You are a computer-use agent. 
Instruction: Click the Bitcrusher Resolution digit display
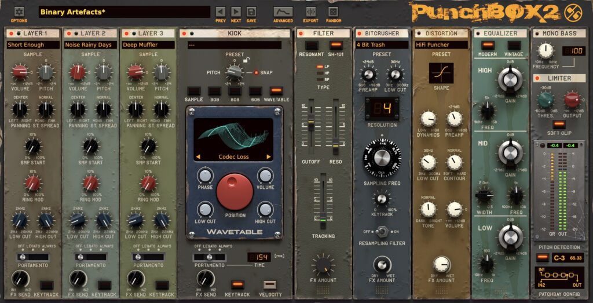pyautogui.click(x=382, y=108)
